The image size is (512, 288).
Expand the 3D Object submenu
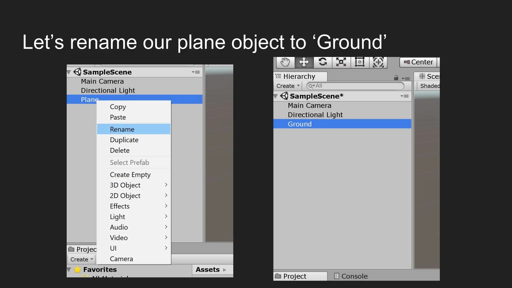(134, 185)
